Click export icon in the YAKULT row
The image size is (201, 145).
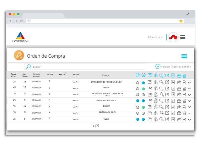(150, 119)
